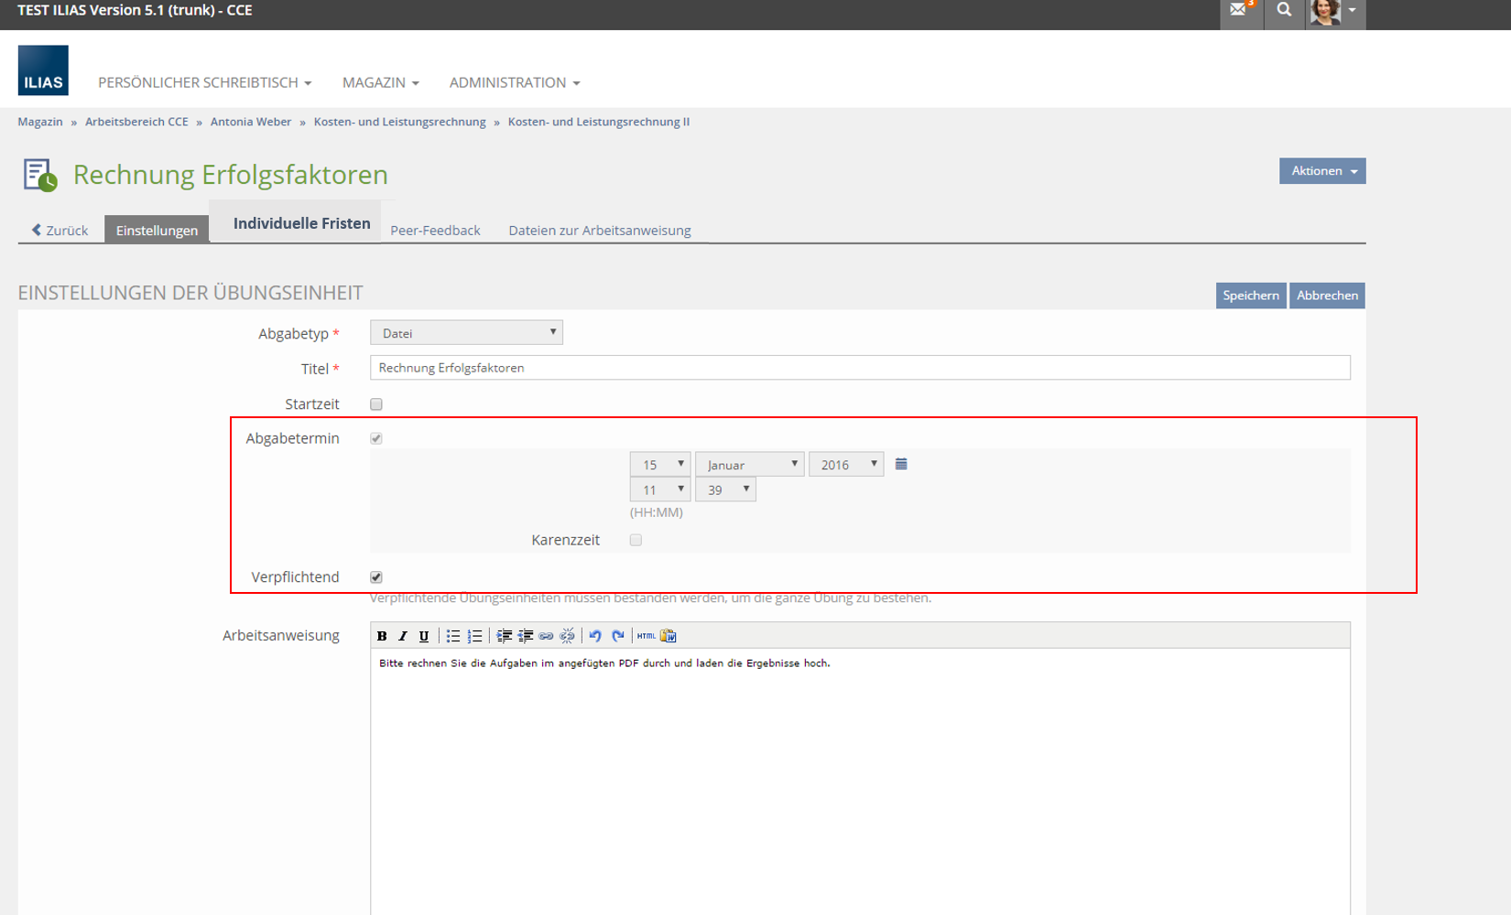Switch to the Peer-Feedback tab
This screenshot has width=1511, height=915.
click(x=435, y=231)
